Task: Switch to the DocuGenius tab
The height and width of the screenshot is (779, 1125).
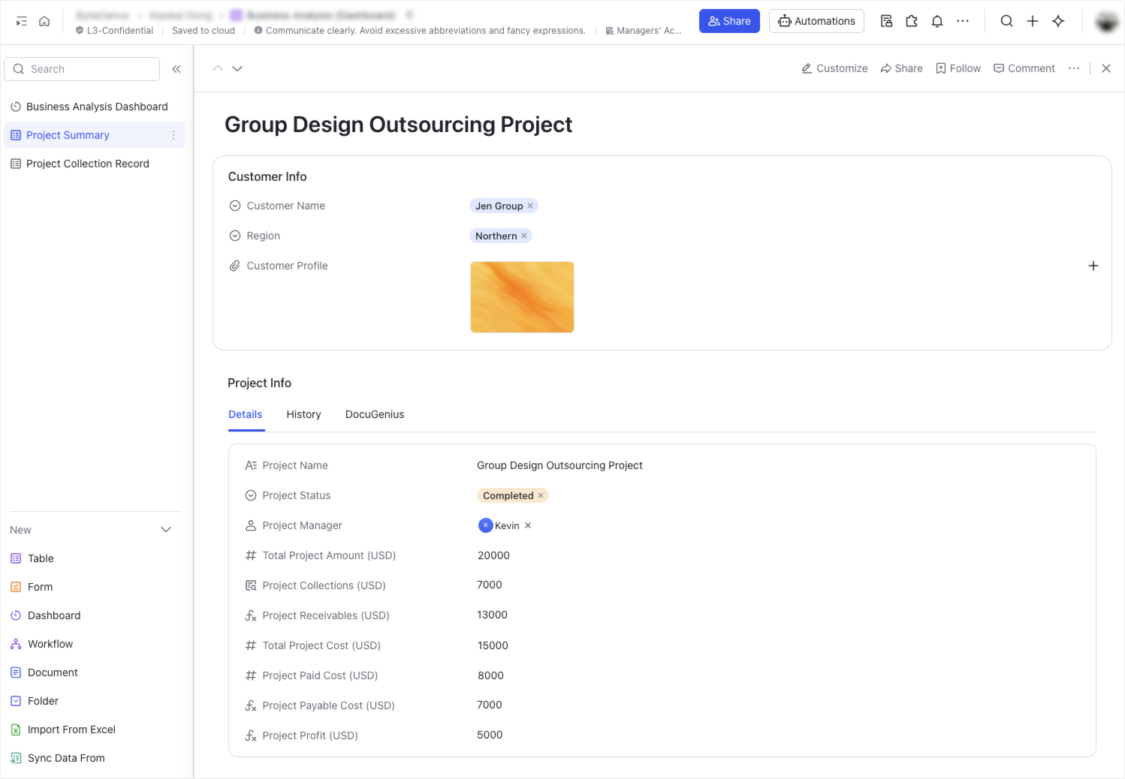Action: [x=374, y=414]
